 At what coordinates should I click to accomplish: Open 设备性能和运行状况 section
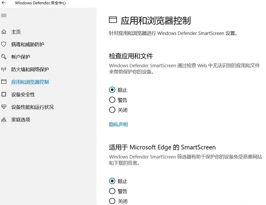coord(32,107)
